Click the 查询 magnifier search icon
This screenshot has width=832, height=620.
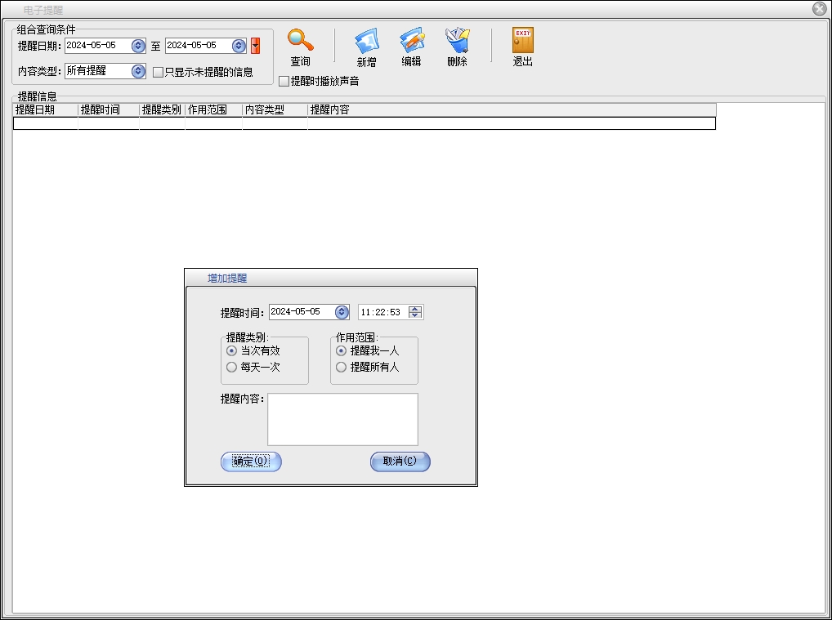[x=300, y=40]
